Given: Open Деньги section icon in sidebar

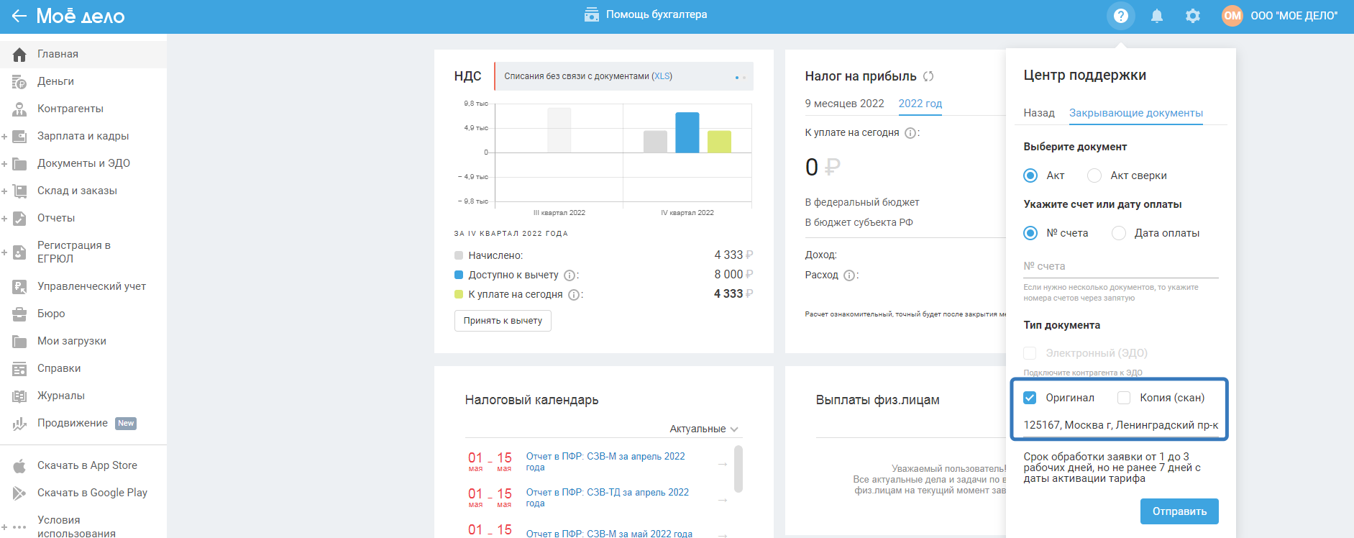Looking at the screenshot, I should tap(19, 81).
